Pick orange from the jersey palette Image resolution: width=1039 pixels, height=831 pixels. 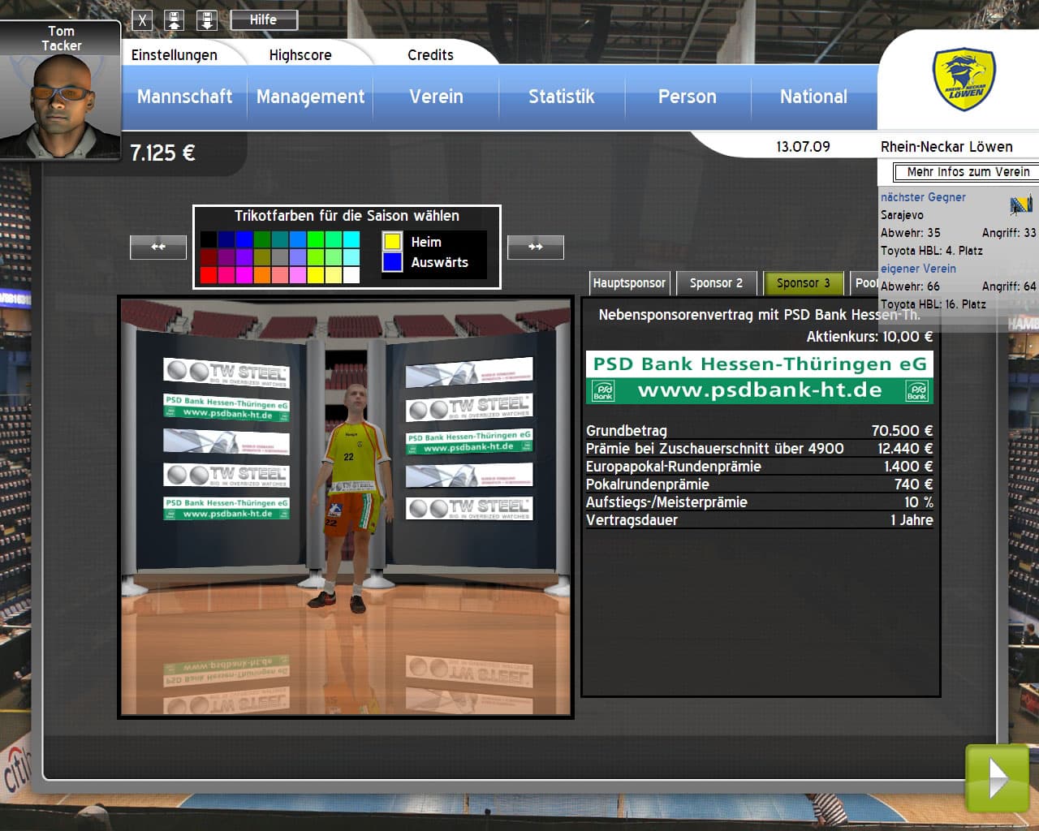(x=262, y=275)
